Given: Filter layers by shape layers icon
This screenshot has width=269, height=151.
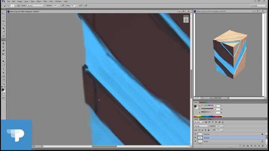Looking at the screenshot, I should point(216,122).
